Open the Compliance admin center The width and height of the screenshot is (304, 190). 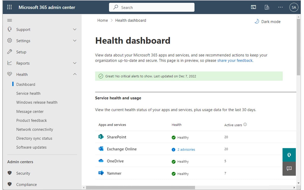(26, 184)
